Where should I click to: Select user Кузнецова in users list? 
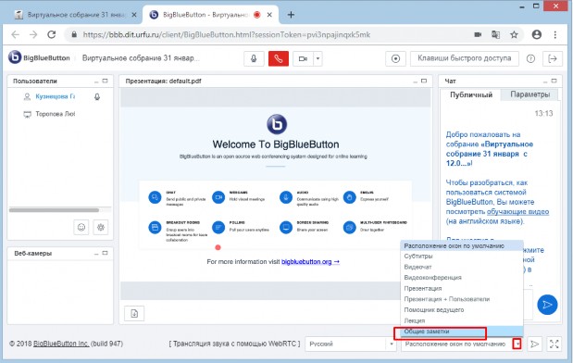point(55,96)
